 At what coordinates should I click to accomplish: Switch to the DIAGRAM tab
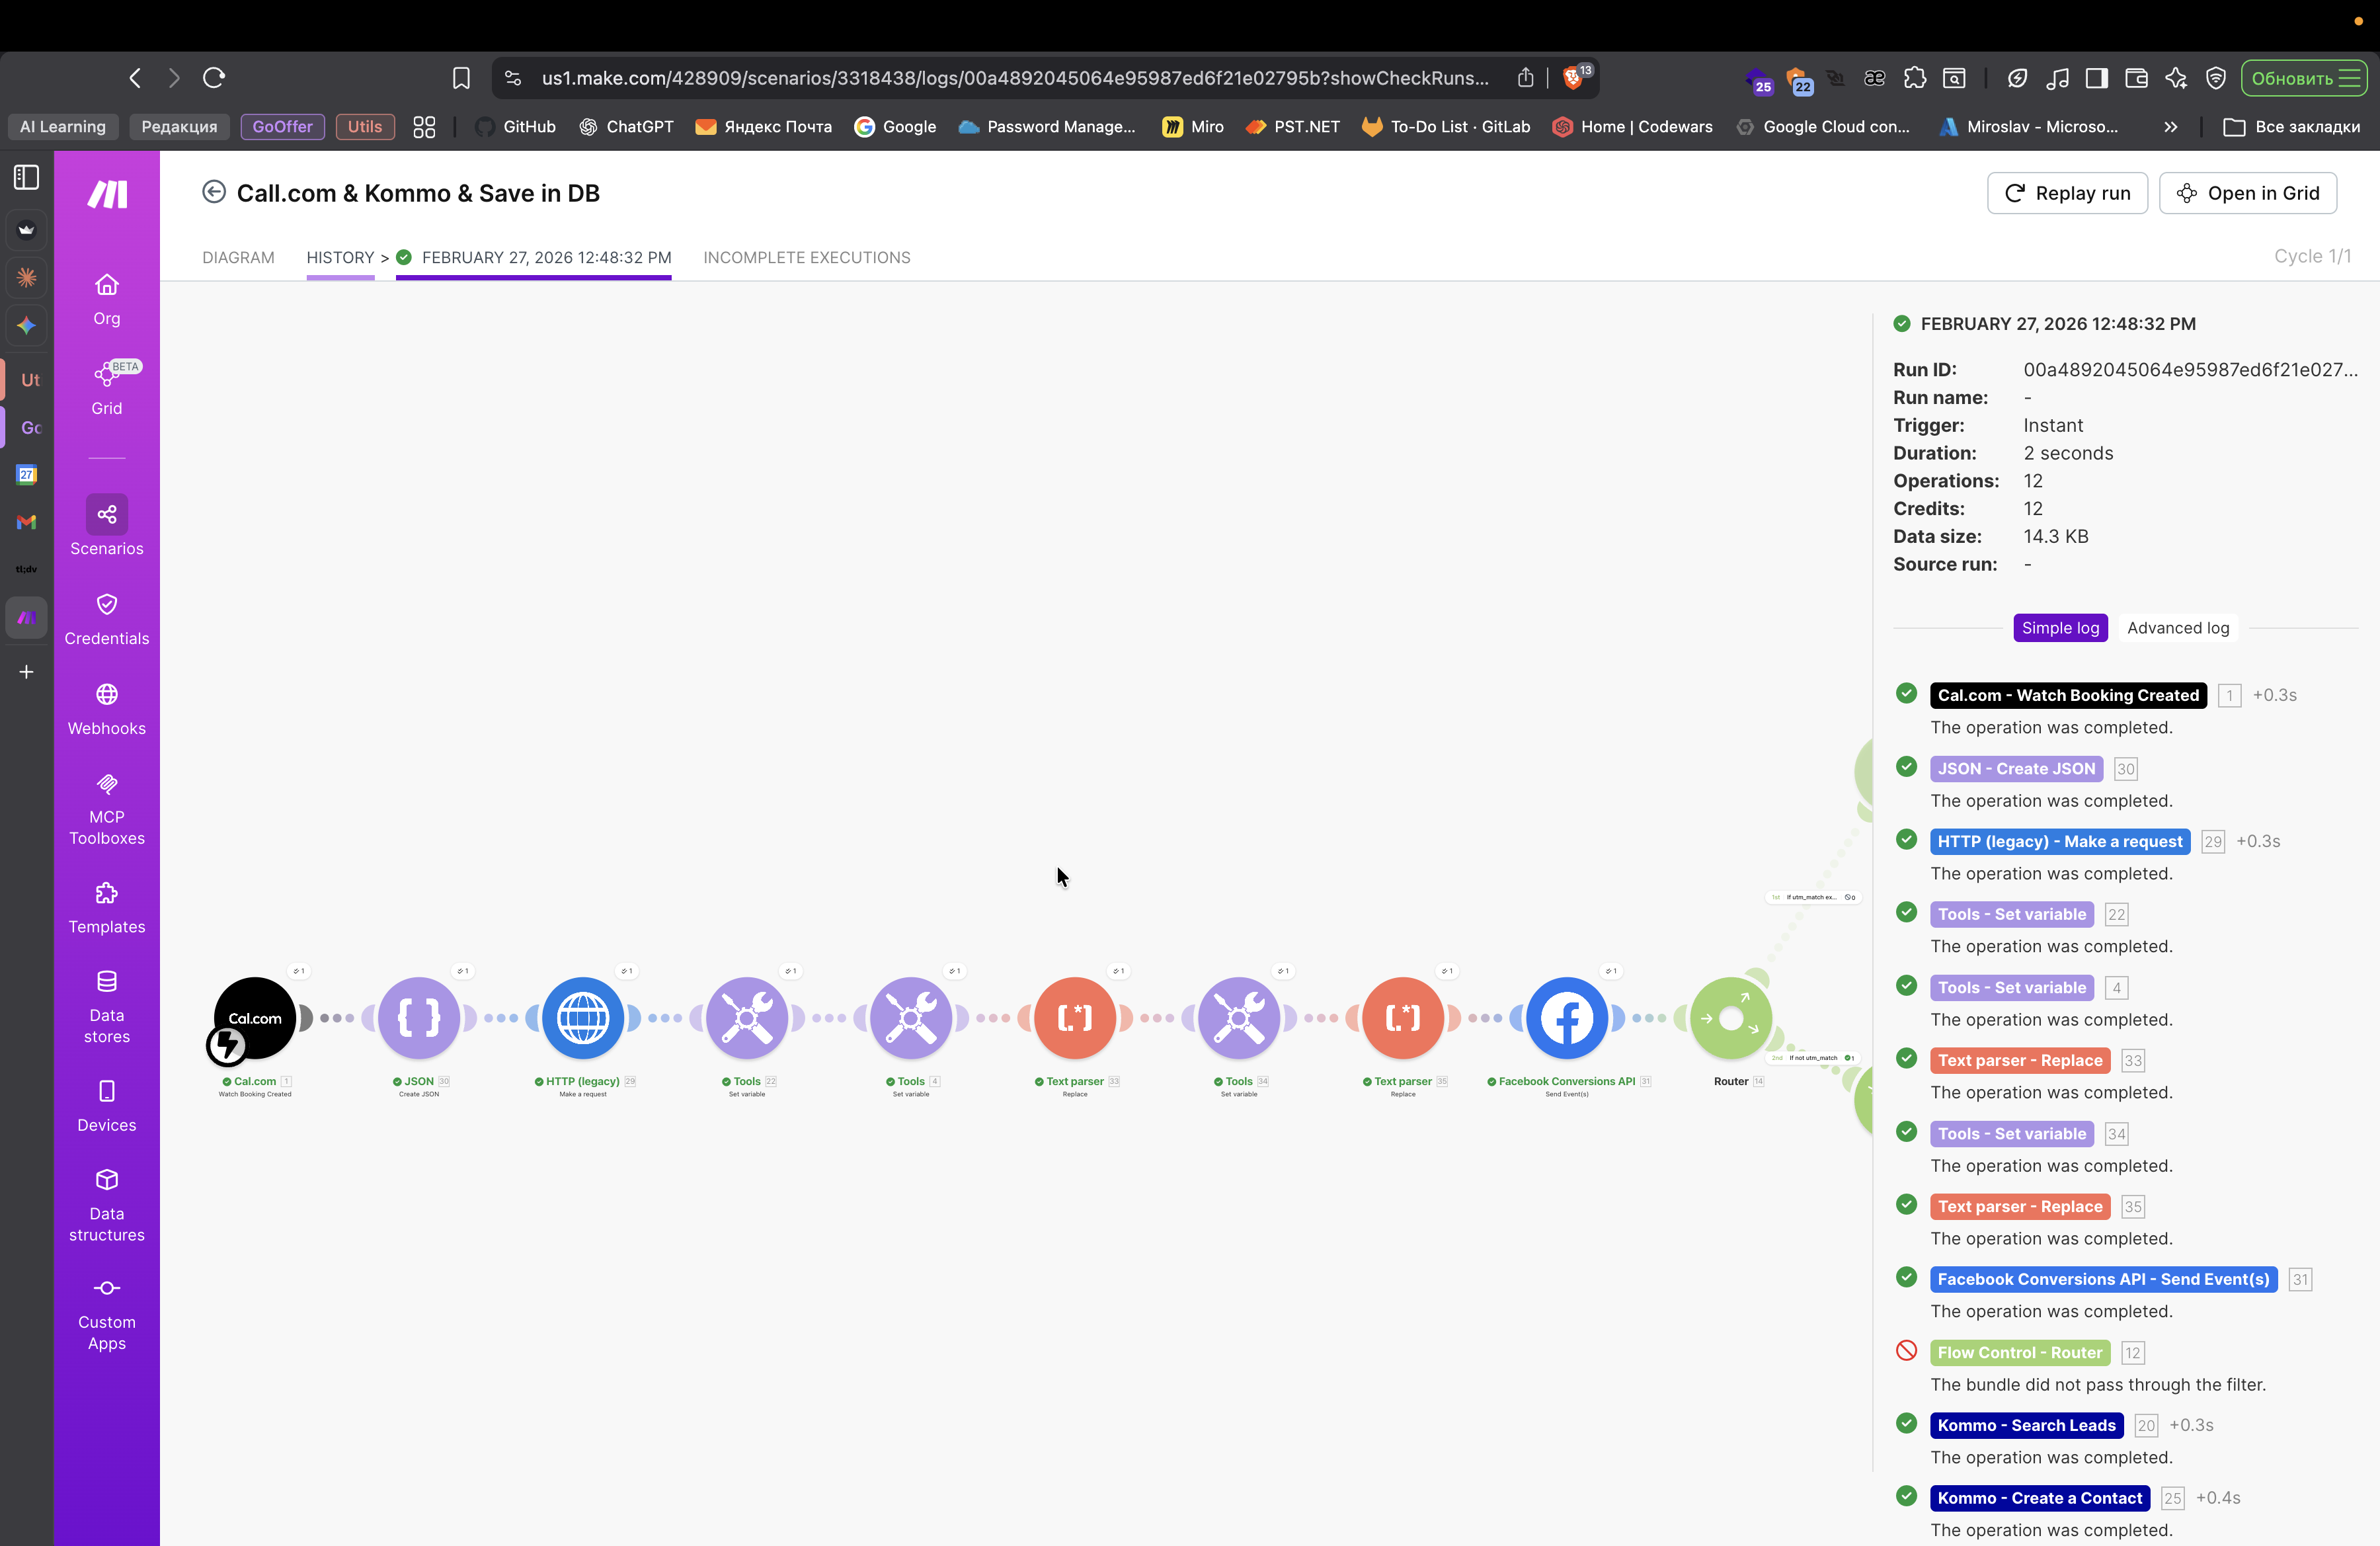tap(238, 257)
